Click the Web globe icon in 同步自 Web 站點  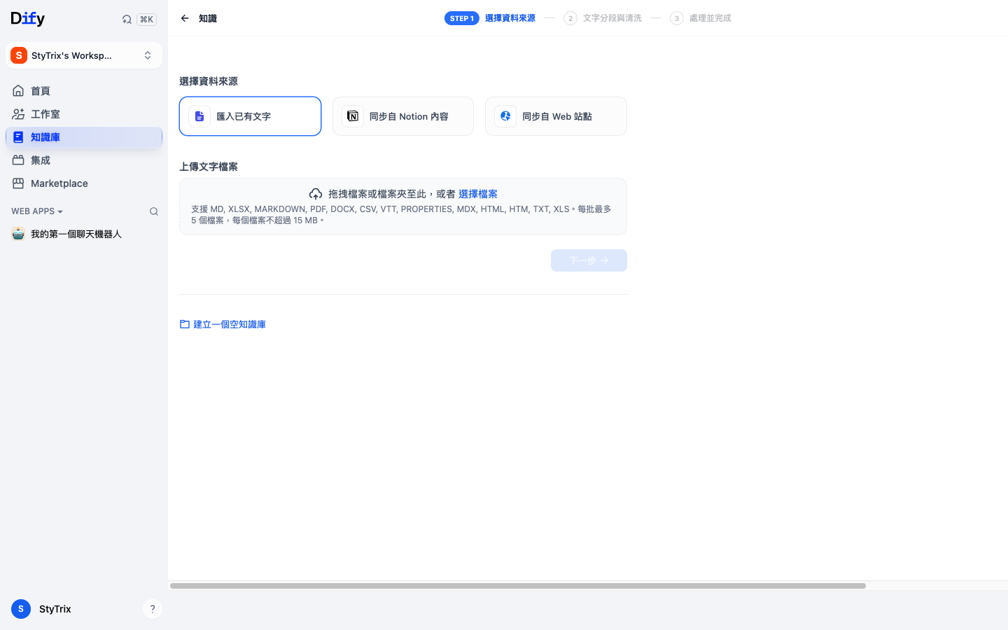pos(505,116)
